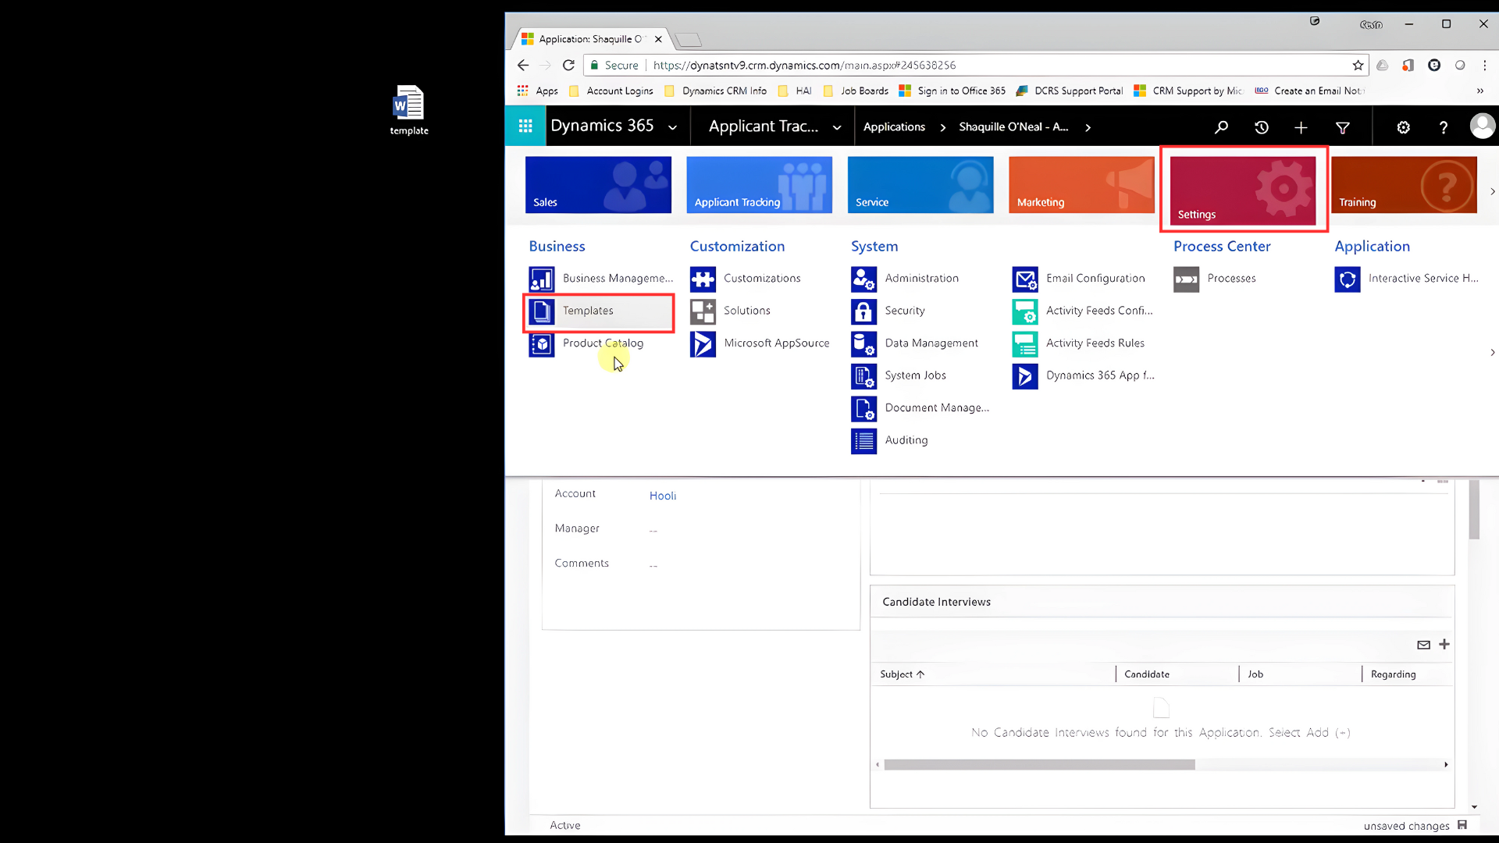This screenshot has height=843, width=1499.
Task: Expand the Applicant Tracking area chevron
Action: point(837,128)
